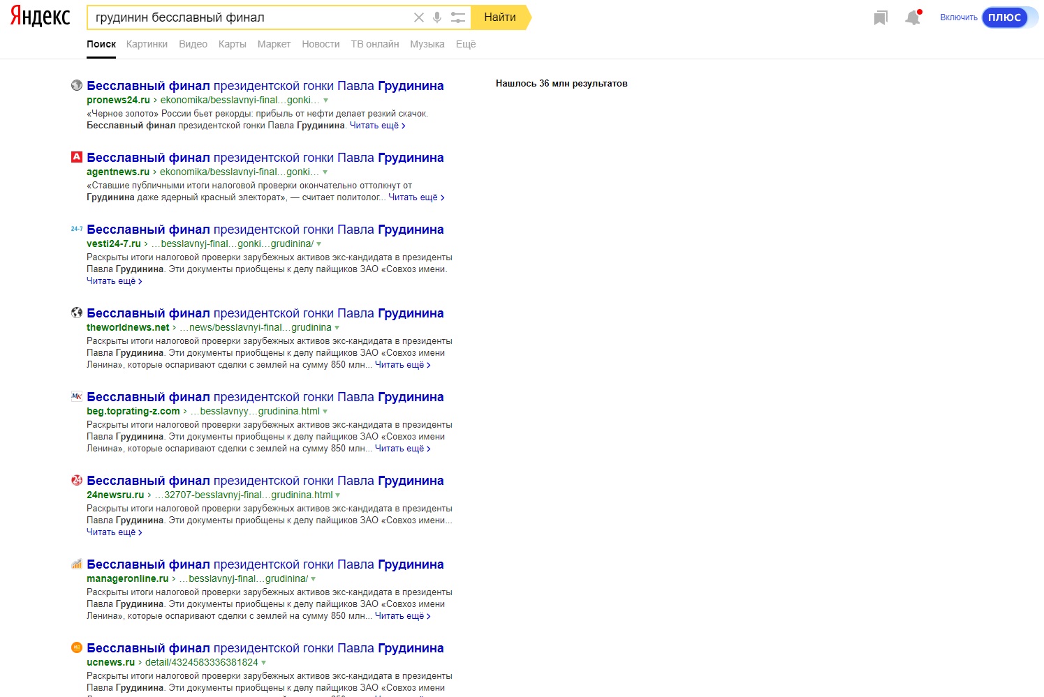
Task: Expand dropdown arrow next to pronews24.ru URL
Action: pos(325,100)
